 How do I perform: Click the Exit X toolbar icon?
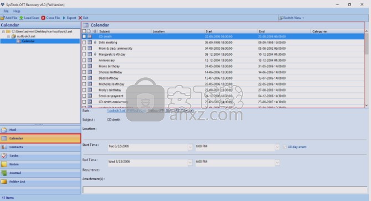coord(80,18)
